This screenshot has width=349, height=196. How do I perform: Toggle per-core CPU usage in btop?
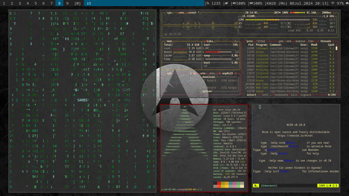[285, 41]
